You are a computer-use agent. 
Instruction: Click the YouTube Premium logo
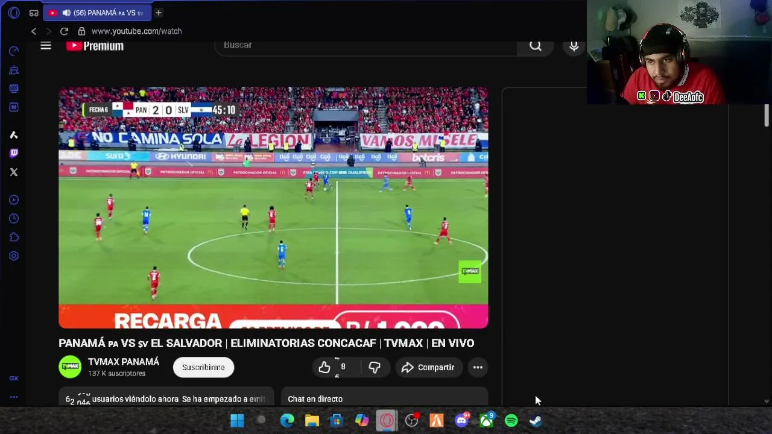tap(95, 46)
